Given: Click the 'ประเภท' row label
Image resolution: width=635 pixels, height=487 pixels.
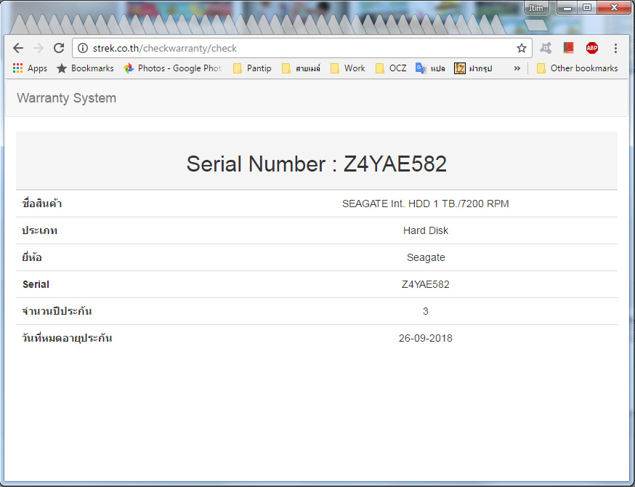Looking at the screenshot, I should 40,230.
